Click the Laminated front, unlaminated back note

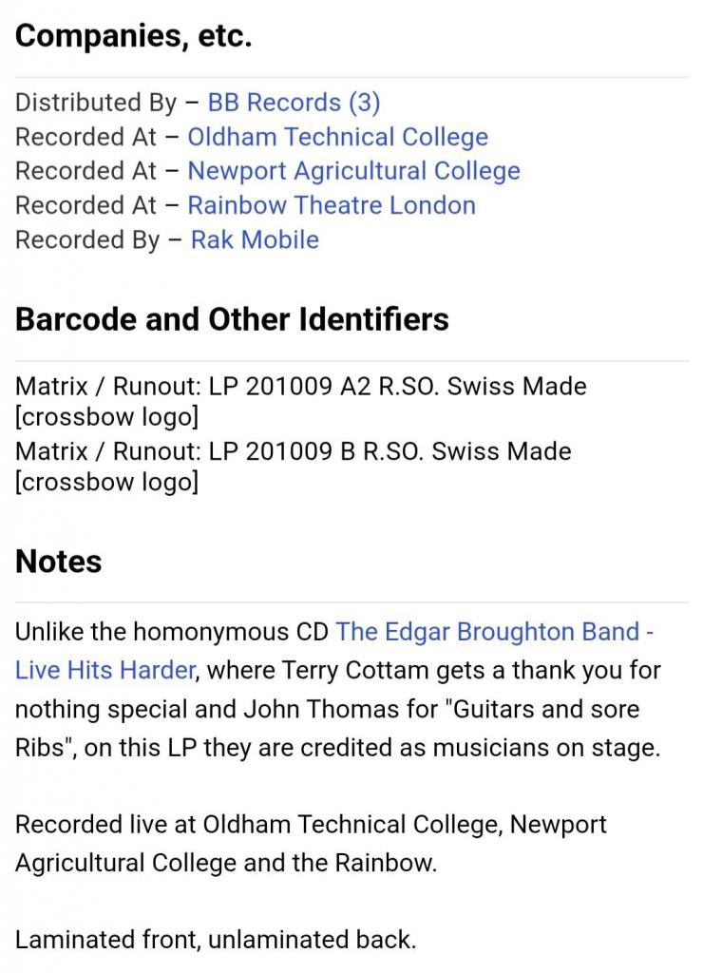point(216,940)
